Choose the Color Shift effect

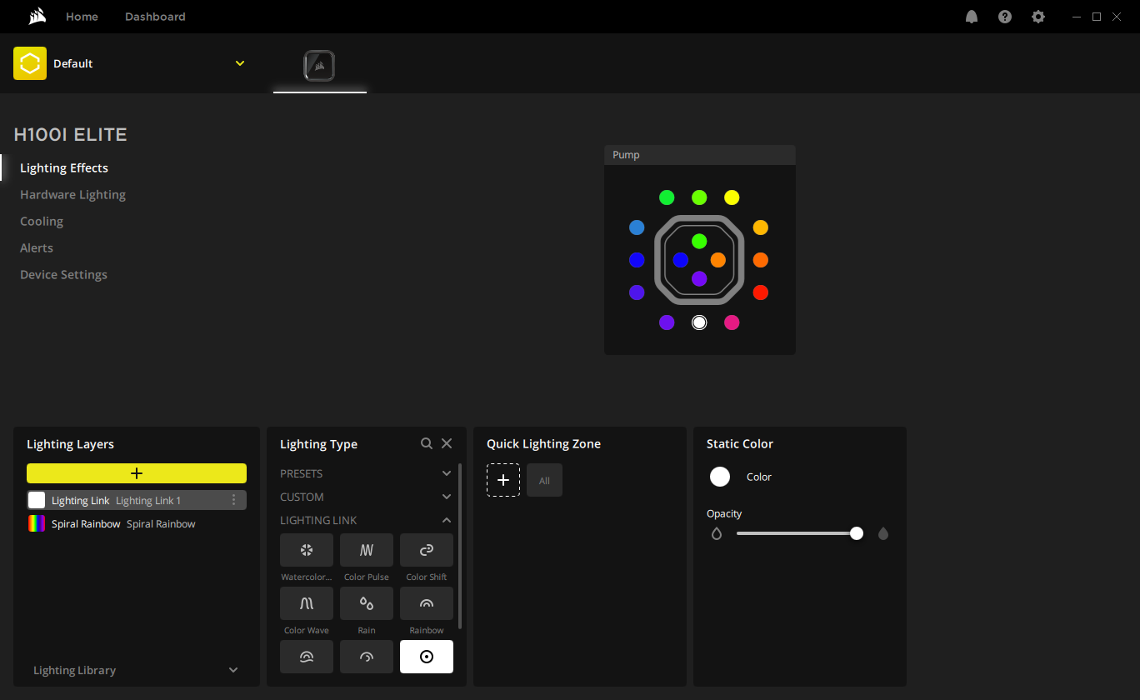427,550
